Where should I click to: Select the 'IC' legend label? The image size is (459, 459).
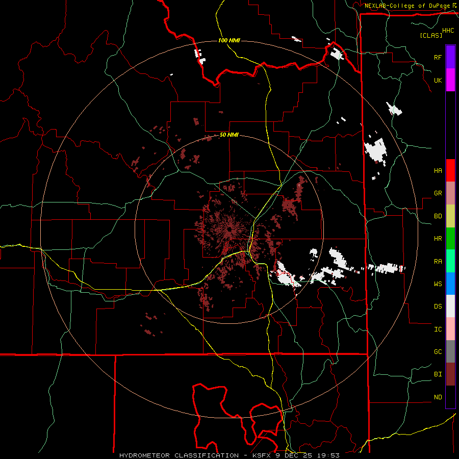coord(438,329)
